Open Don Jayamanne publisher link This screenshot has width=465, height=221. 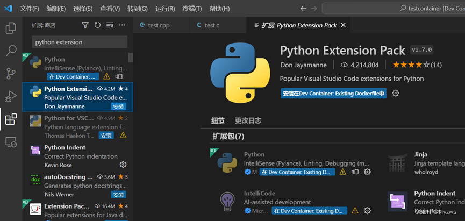303,65
